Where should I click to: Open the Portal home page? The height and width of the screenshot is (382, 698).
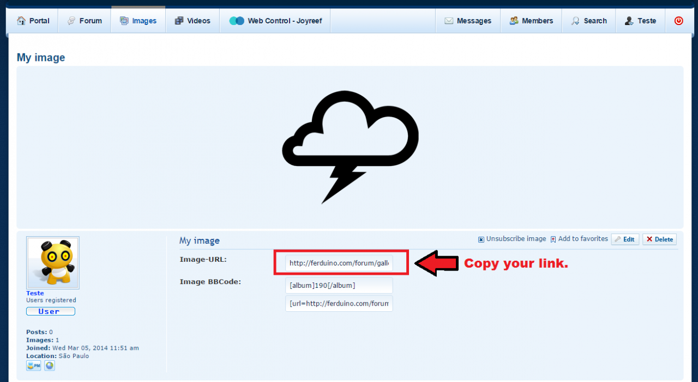click(x=33, y=21)
